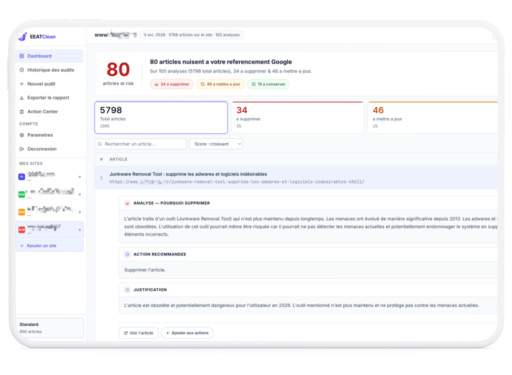Open the 5 avr. 2026 analyses chip
Screen dimensions: 512x375
tap(192, 35)
